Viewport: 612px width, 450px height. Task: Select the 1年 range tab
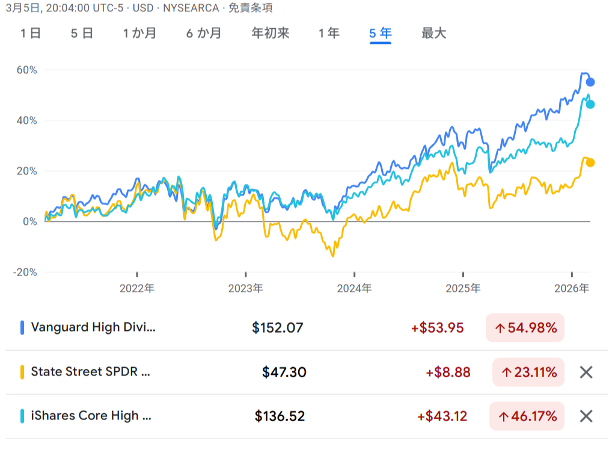(329, 33)
